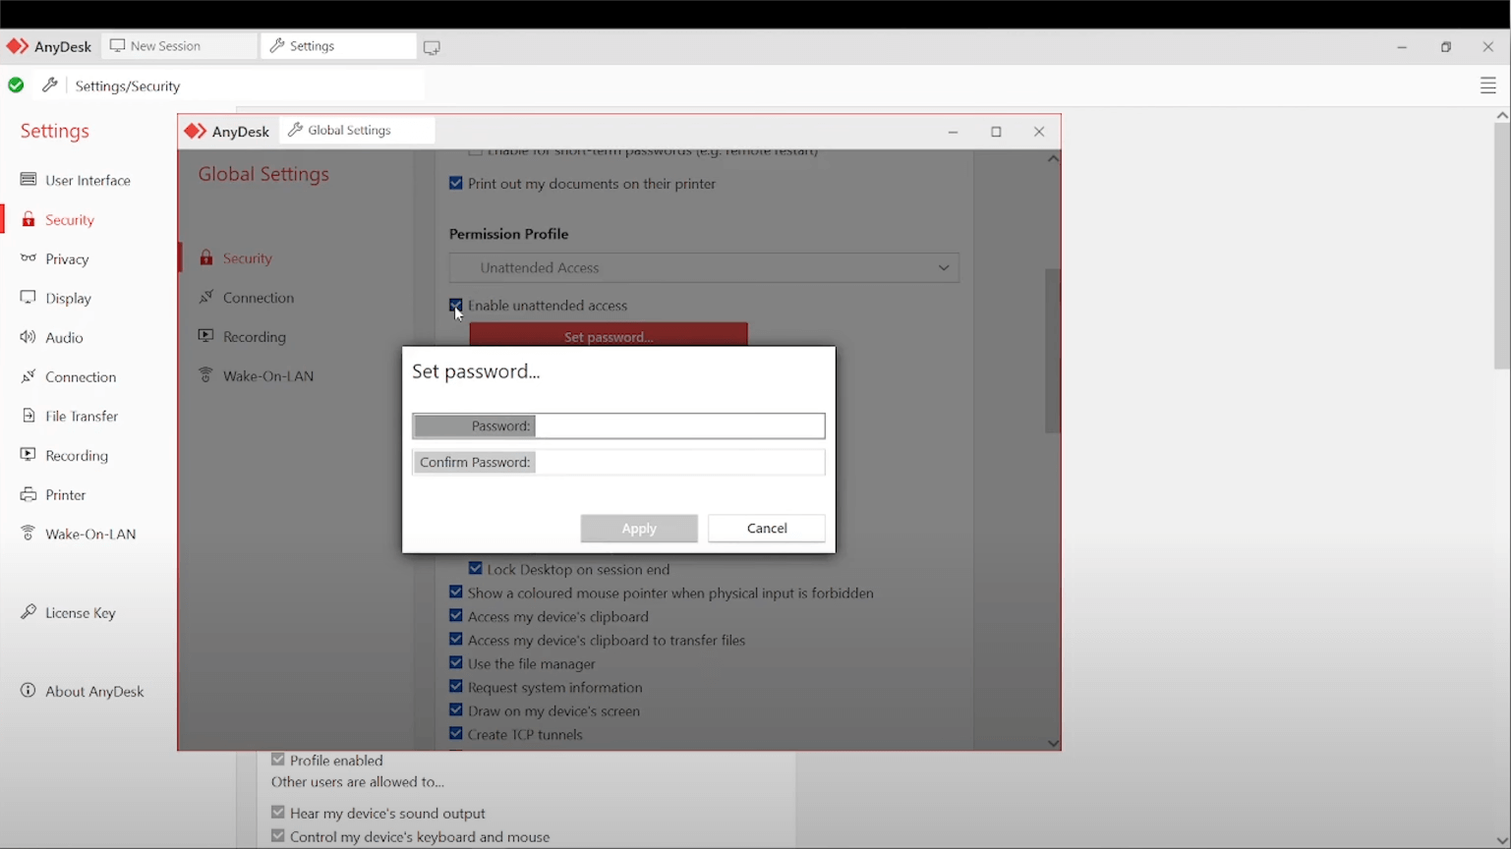This screenshot has width=1511, height=849.
Task: Click the Printer icon in sidebar
Action: pyautogui.click(x=29, y=494)
